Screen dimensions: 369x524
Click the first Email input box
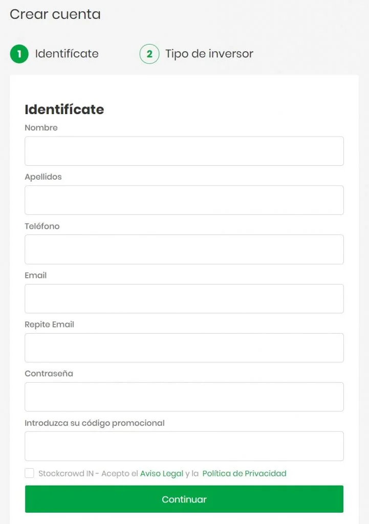click(x=184, y=298)
